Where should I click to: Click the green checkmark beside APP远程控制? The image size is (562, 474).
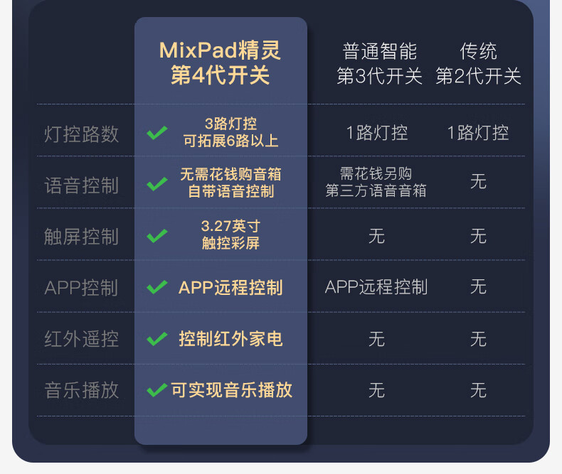157,287
